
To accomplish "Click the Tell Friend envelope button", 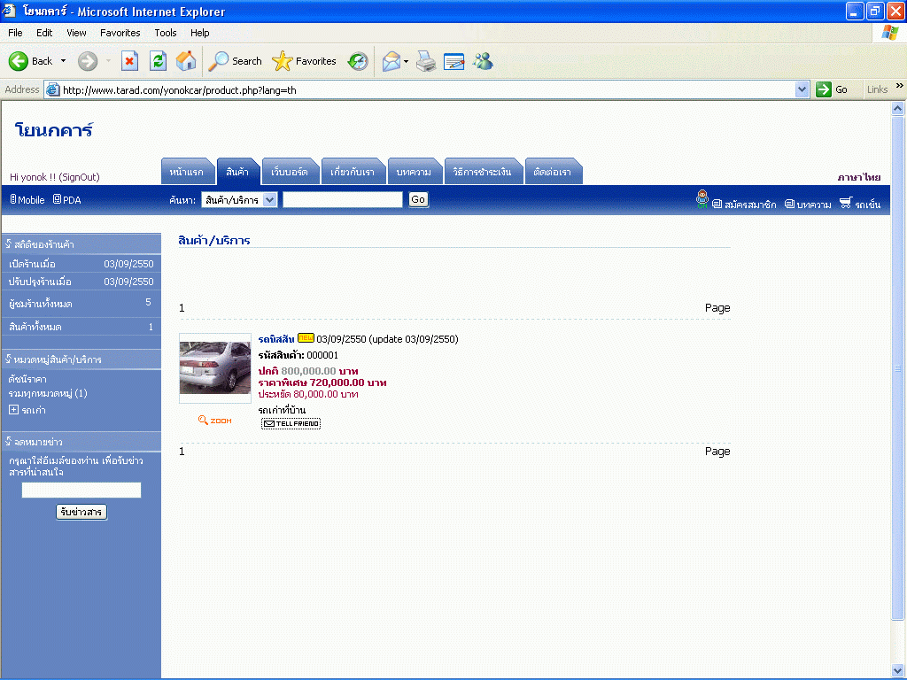I will (291, 424).
